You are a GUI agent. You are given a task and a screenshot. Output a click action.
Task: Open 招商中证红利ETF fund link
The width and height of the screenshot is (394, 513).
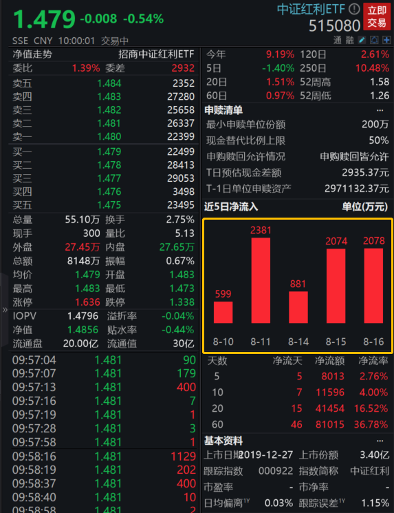click(156, 54)
